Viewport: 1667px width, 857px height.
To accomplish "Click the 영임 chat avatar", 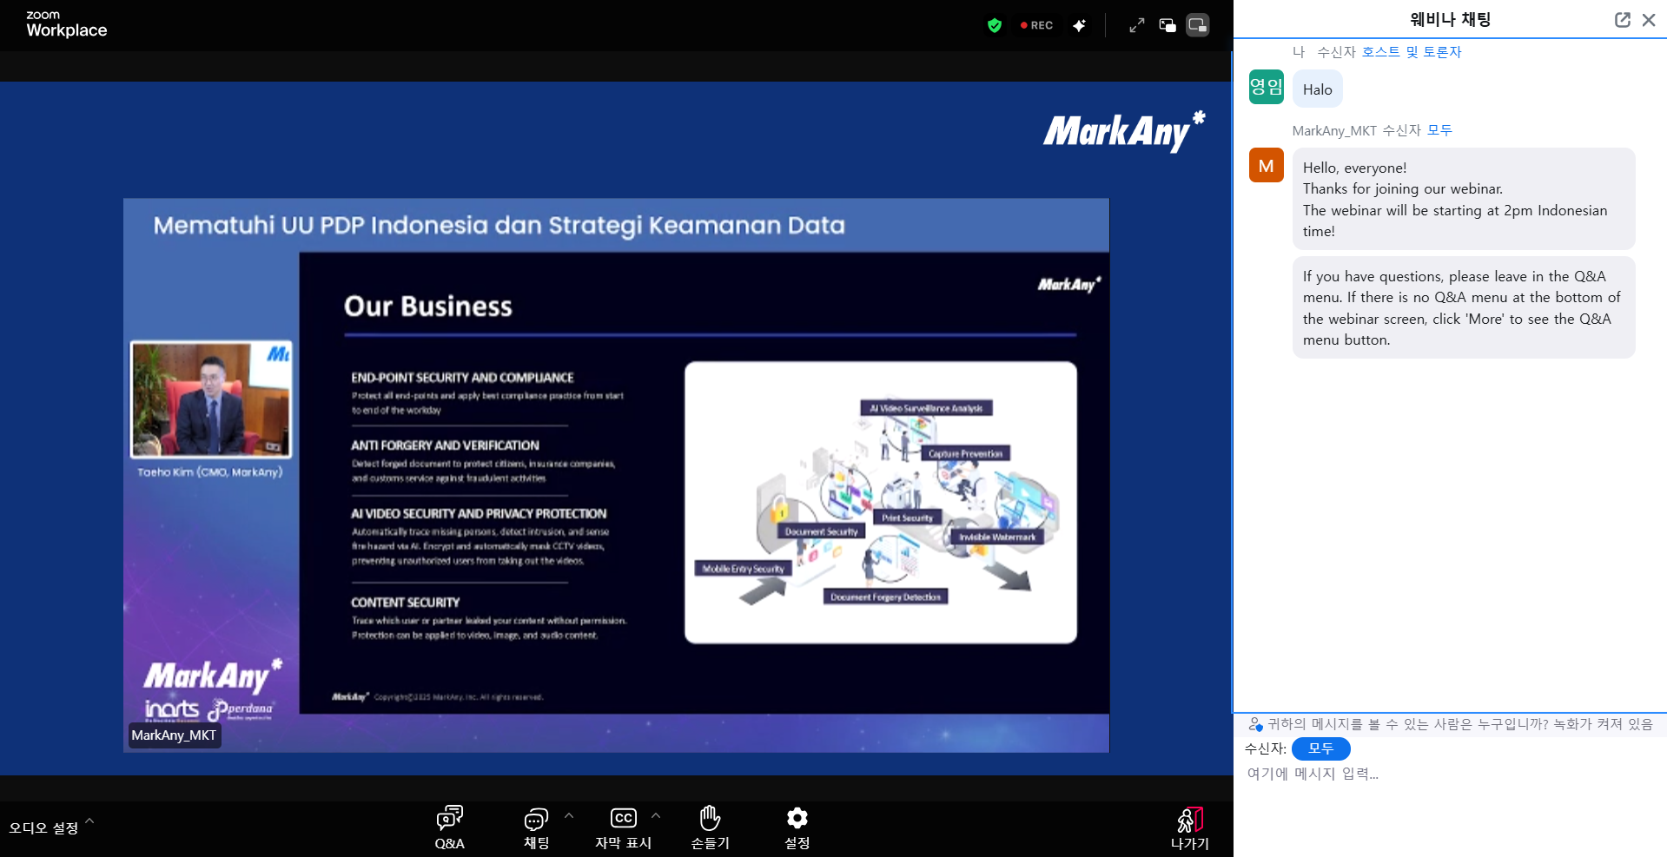I will 1266,87.
